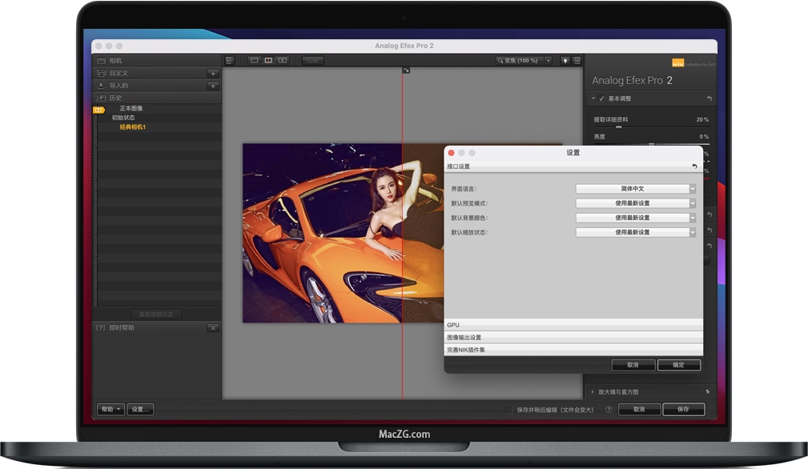Click the light bulb background color icon
The height and width of the screenshot is (469, 808).
click(x=565, y=60)
